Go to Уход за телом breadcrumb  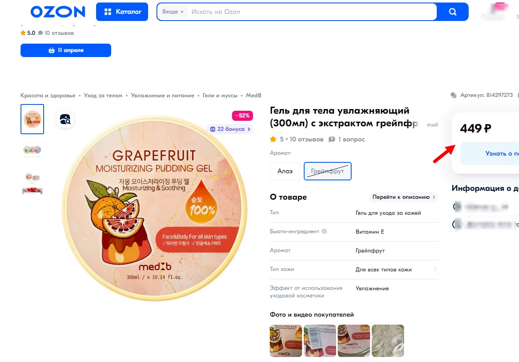103,95
